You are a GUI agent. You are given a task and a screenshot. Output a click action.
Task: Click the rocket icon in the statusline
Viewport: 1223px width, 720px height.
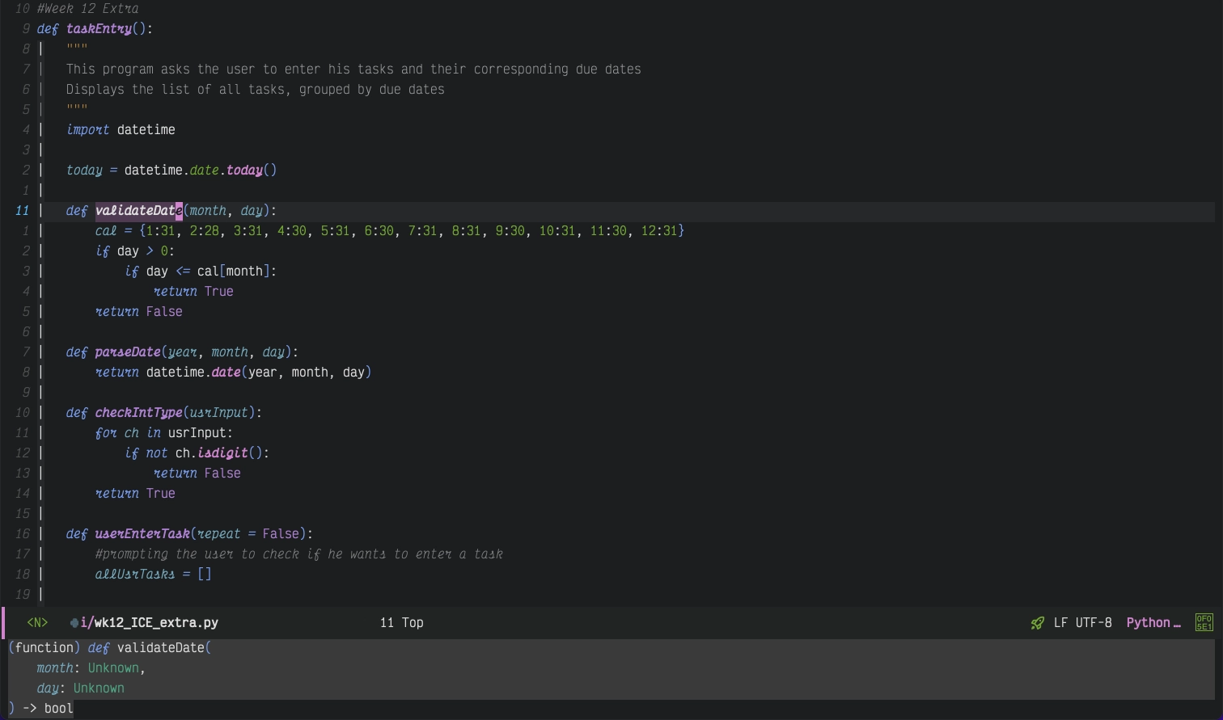click(x=1037, y=622)
